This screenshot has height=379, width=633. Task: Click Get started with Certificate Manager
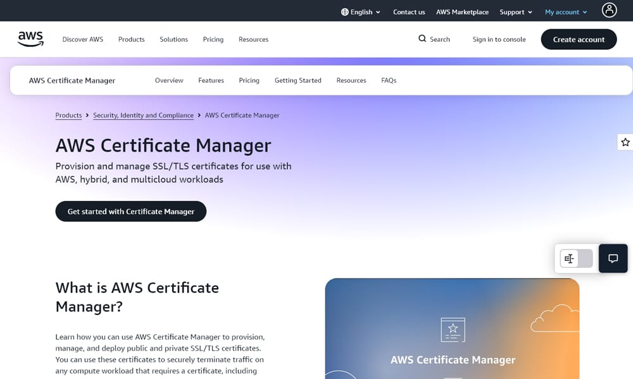pos(130,211)
